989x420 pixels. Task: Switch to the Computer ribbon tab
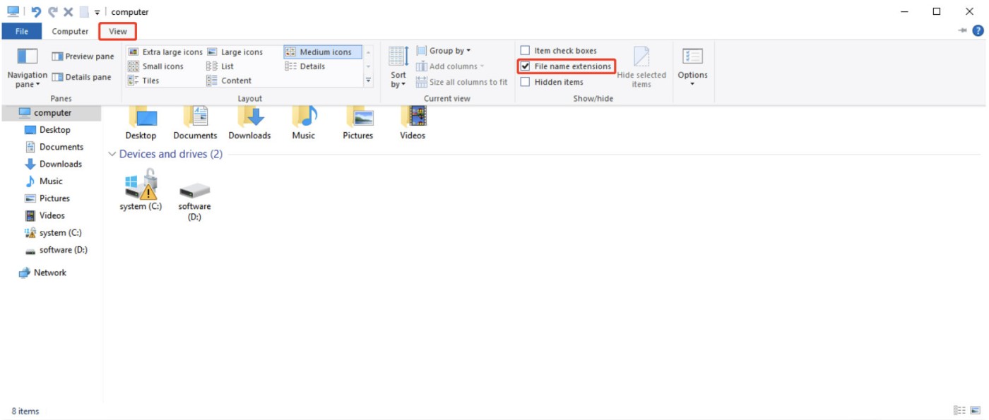tap(70, 31)
